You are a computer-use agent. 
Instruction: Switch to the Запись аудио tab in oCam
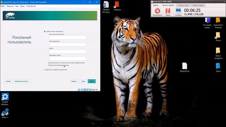(198, 5)
